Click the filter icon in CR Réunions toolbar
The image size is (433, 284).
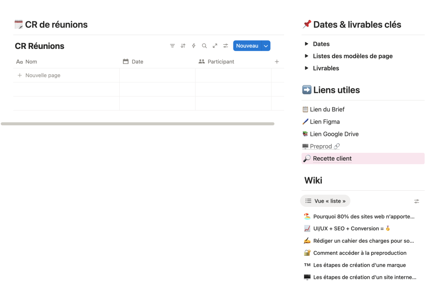(x=173, y=46)
